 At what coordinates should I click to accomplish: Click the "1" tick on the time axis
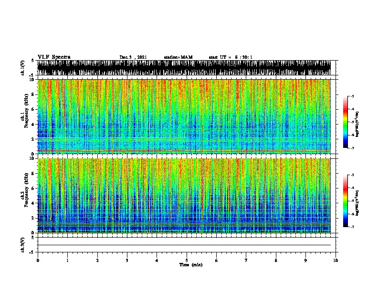pos(67,261)
